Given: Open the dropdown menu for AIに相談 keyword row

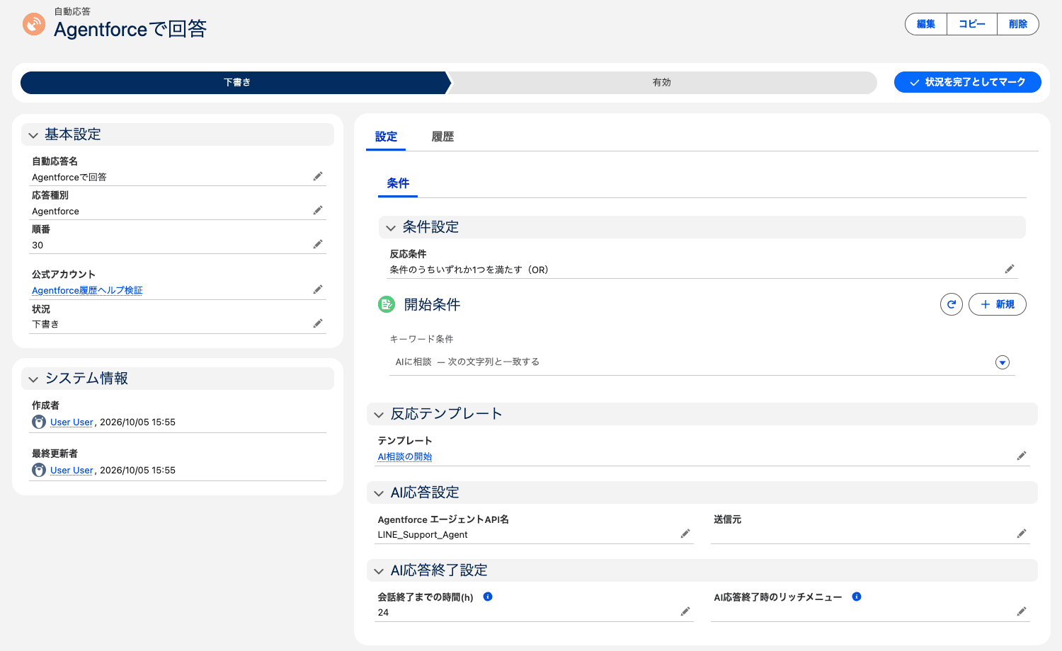Looking at the screenshot, I should [1003, 362].
